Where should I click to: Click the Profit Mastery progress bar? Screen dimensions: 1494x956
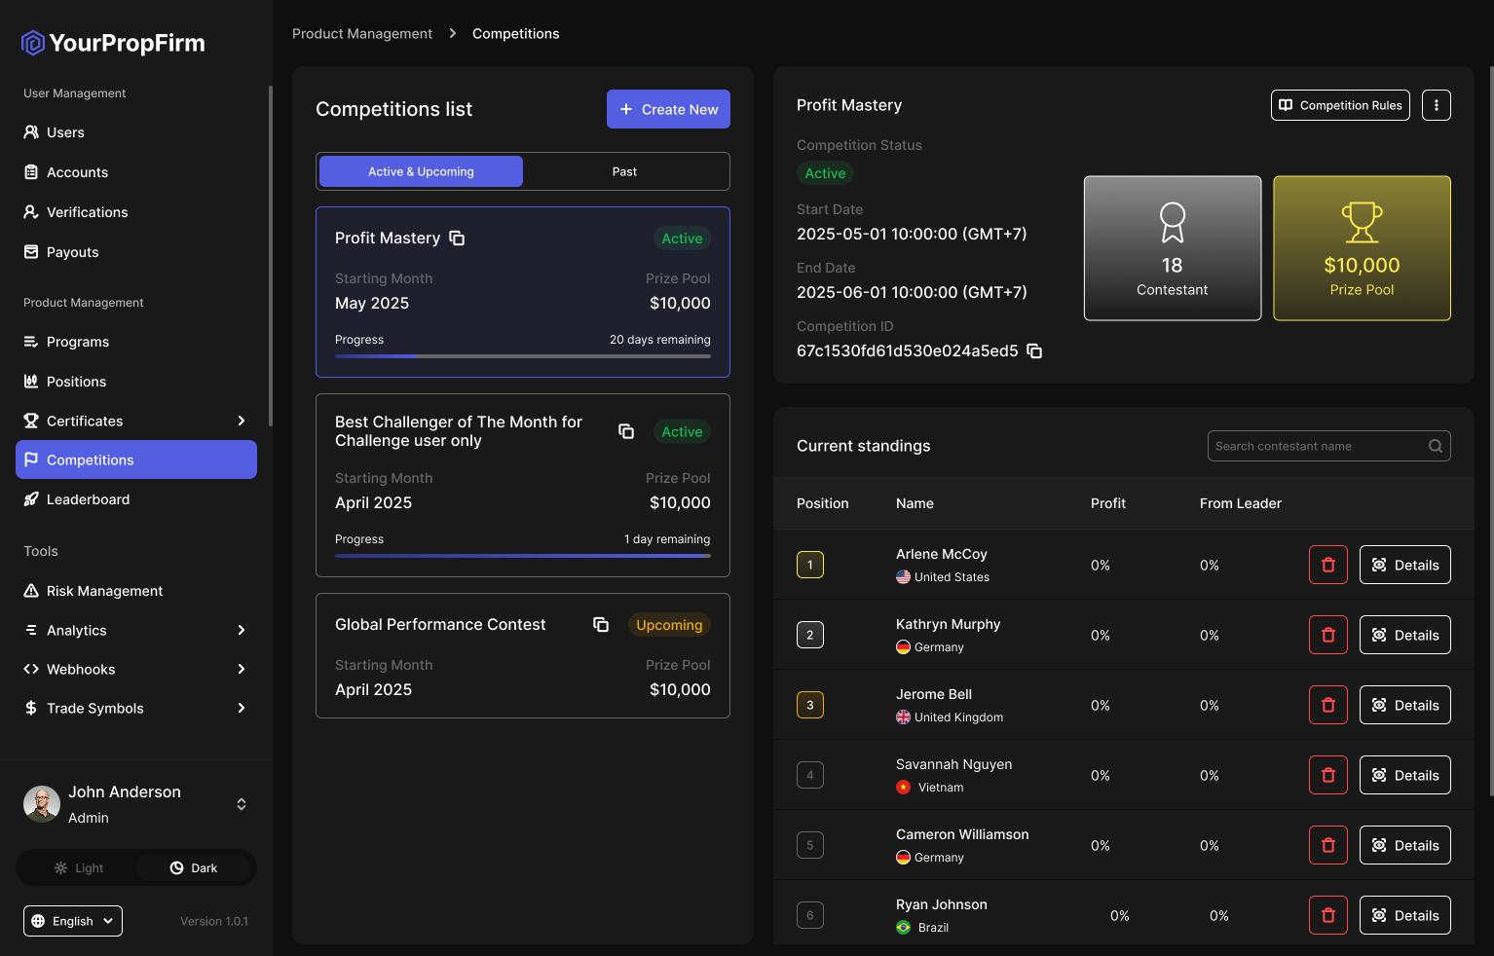tap(522, 356)
